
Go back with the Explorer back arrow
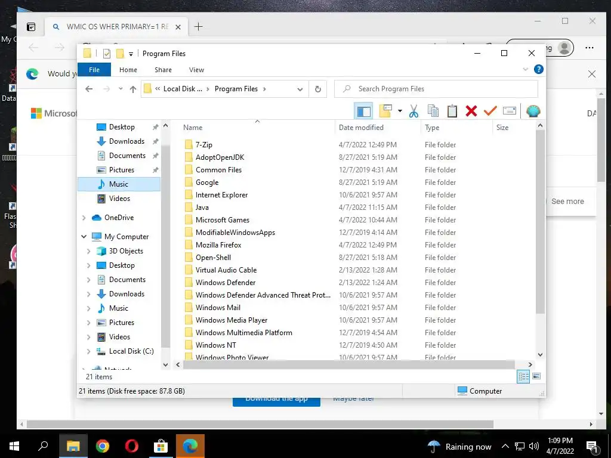(89, 89)
